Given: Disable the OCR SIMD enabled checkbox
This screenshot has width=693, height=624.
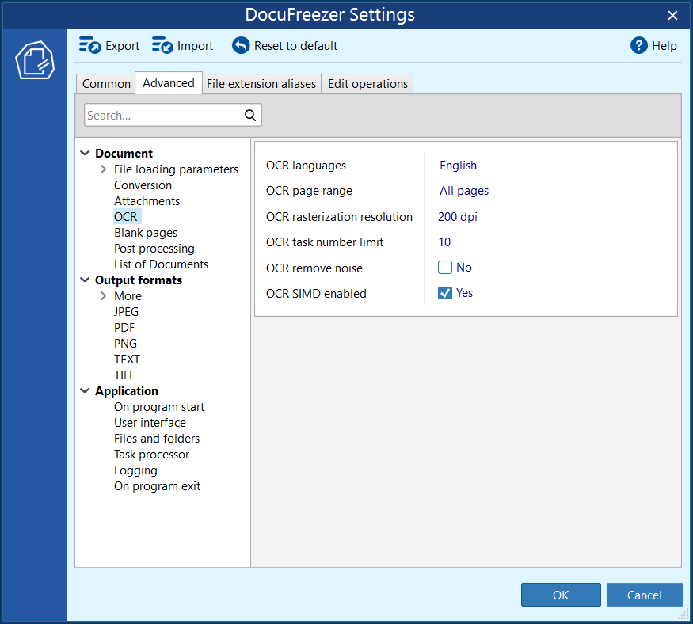Looking at the screenshot, I should [445, 293].
